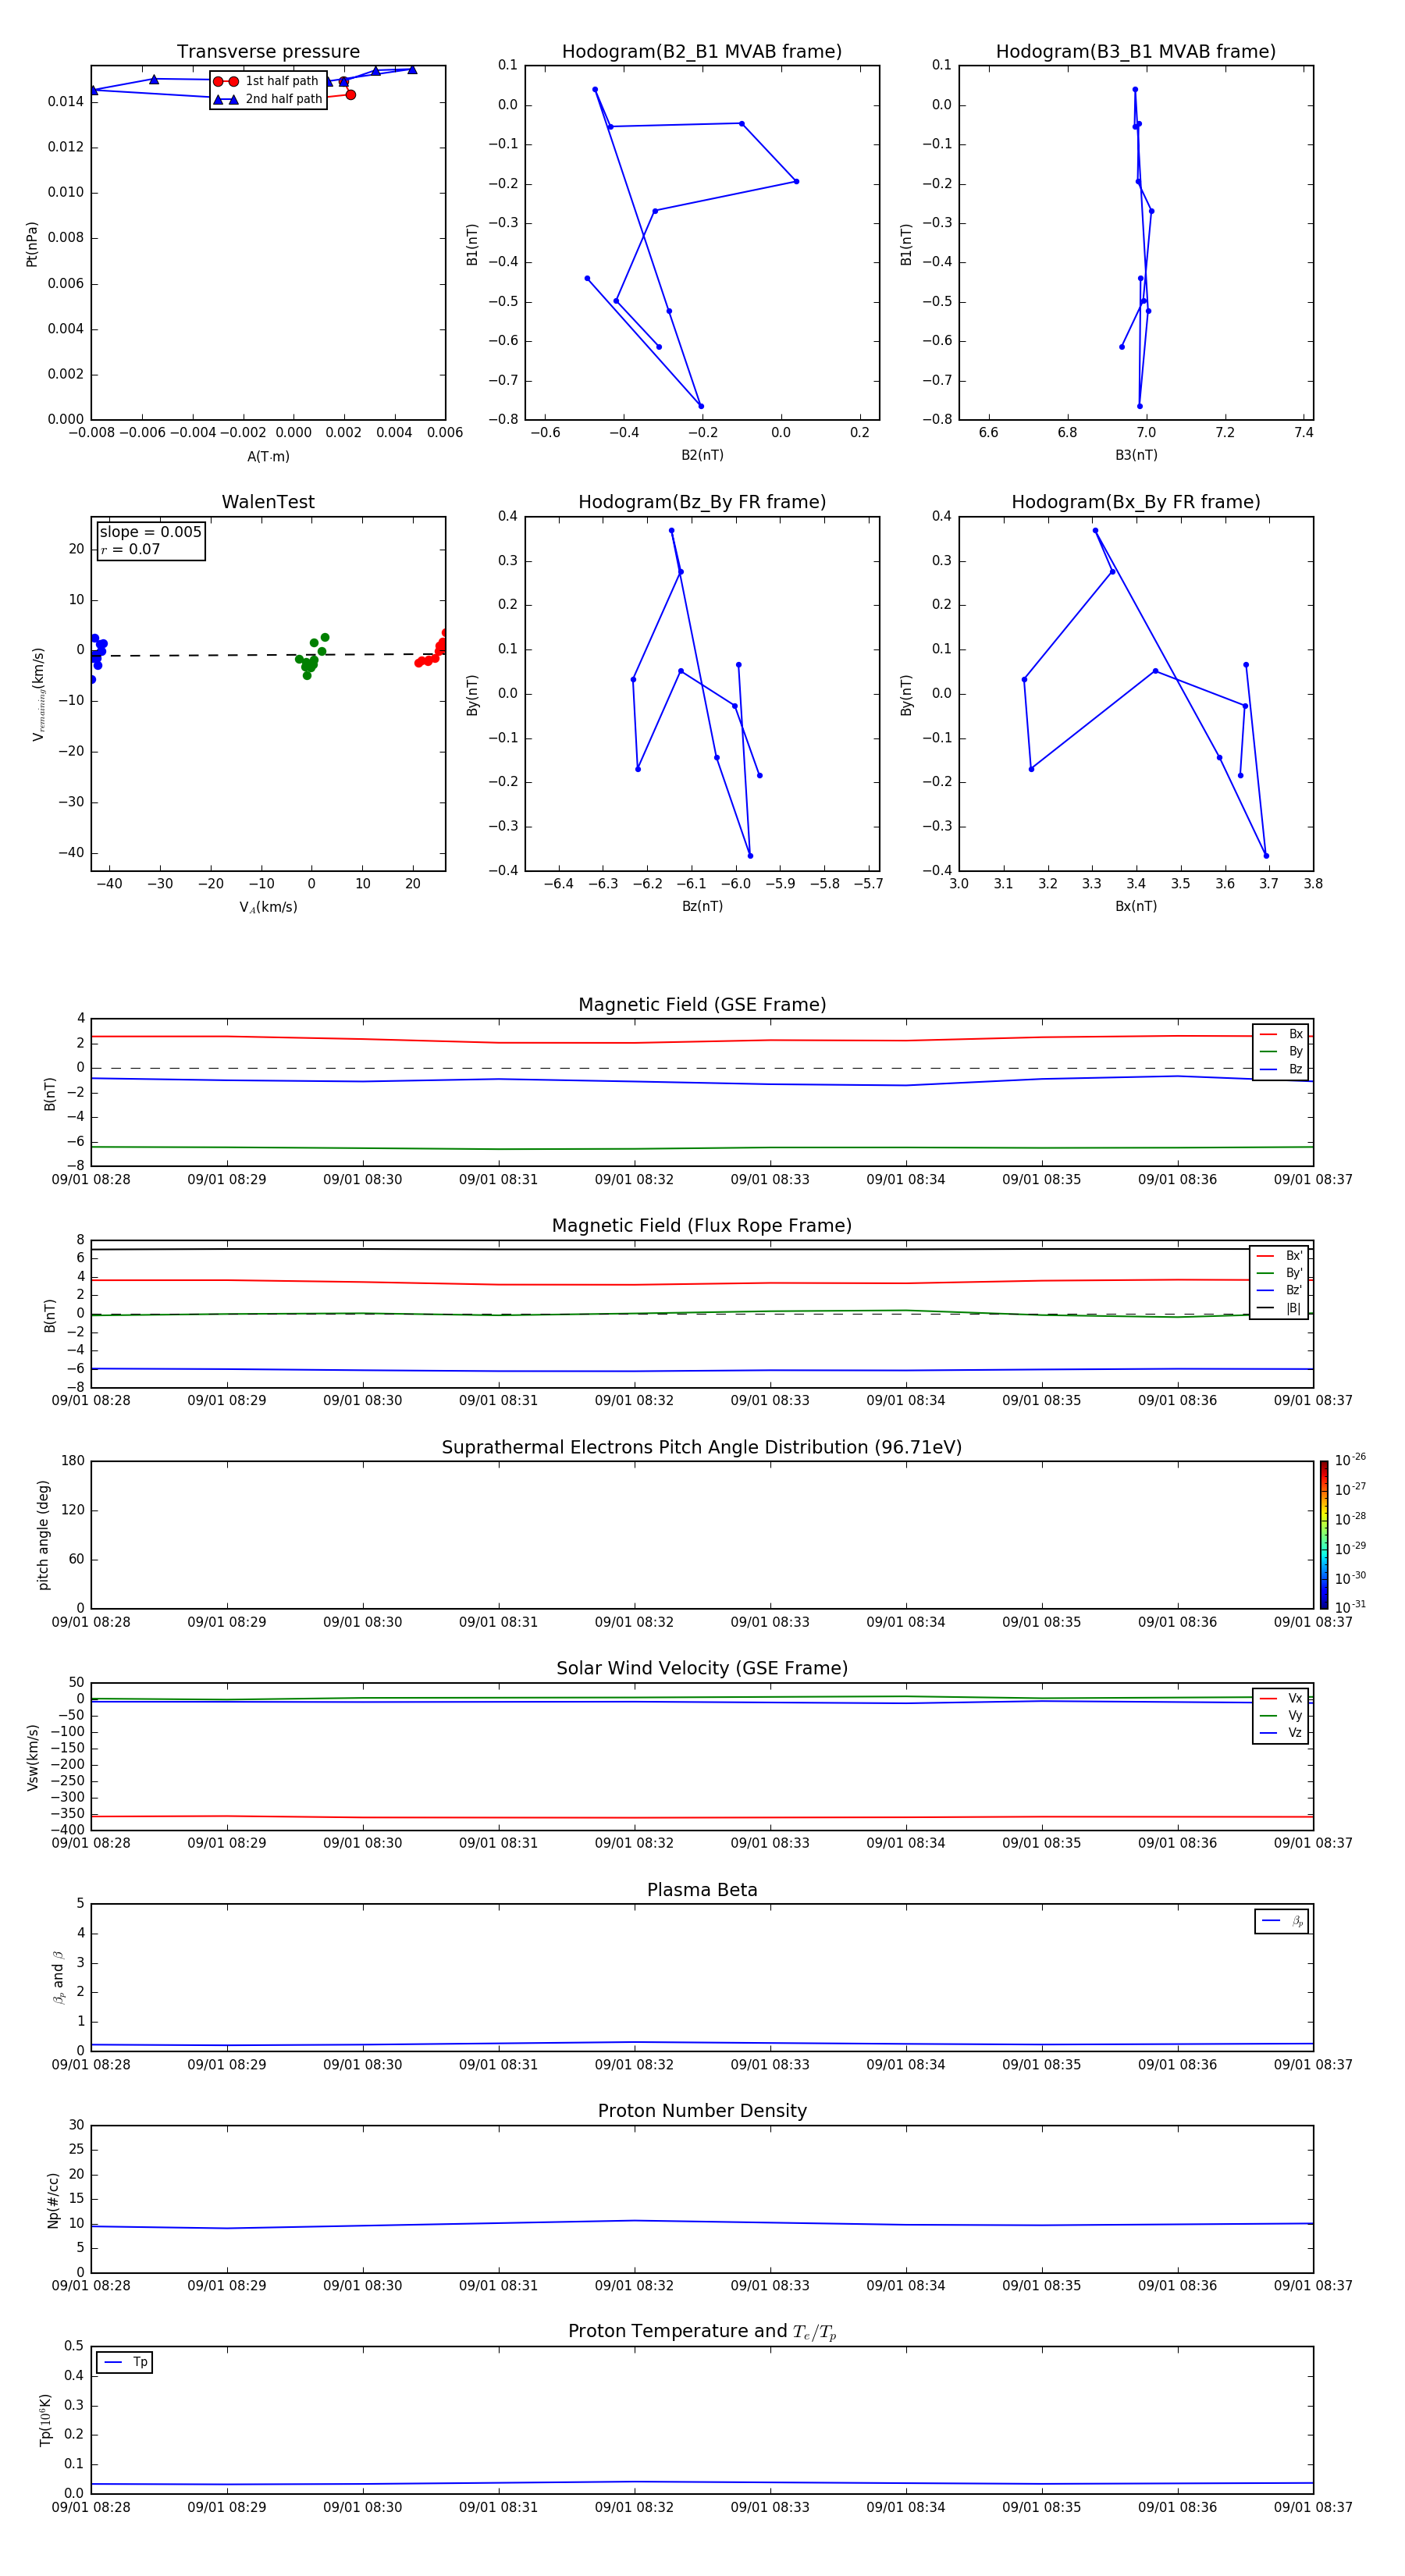This screenshot has height=2576, width=1405.
Task: Click the Bx legend entry in GSE magnetic field
Action: pos(1281,1034)
